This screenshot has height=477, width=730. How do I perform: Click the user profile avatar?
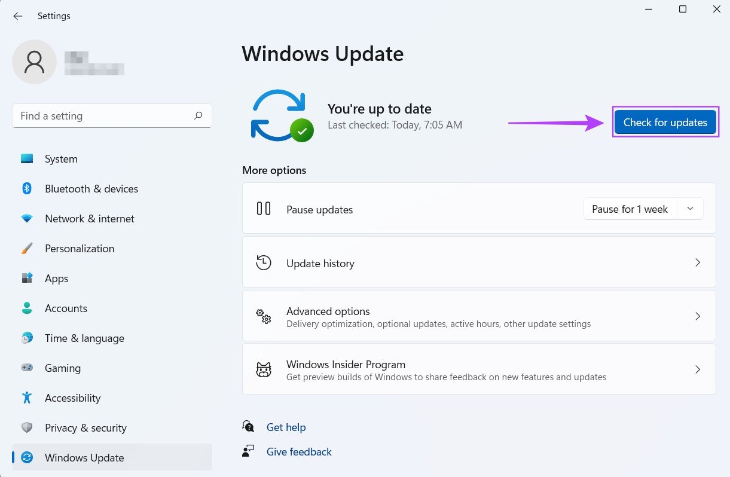(35, 62)
